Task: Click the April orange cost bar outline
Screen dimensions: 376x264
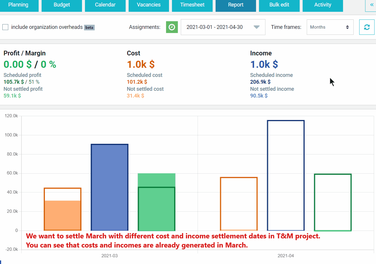Action: tap(239, 204)
